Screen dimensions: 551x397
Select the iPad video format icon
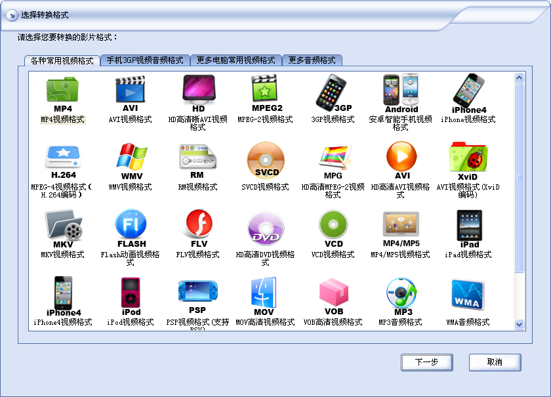click(x=469, y=225)
